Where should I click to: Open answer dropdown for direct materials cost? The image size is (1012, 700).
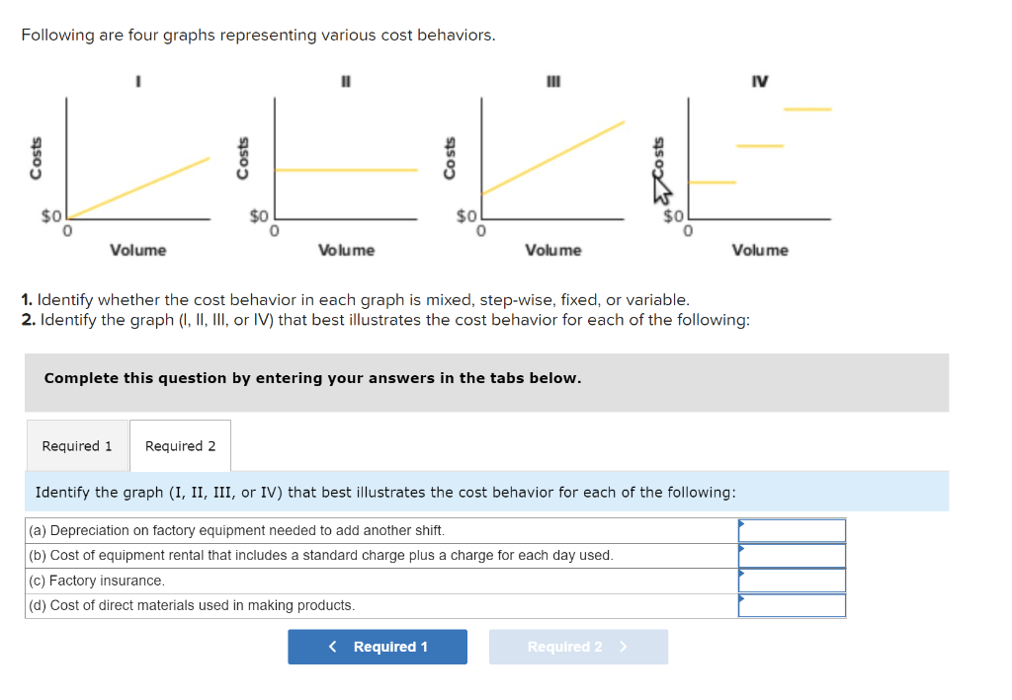(792, 605)
